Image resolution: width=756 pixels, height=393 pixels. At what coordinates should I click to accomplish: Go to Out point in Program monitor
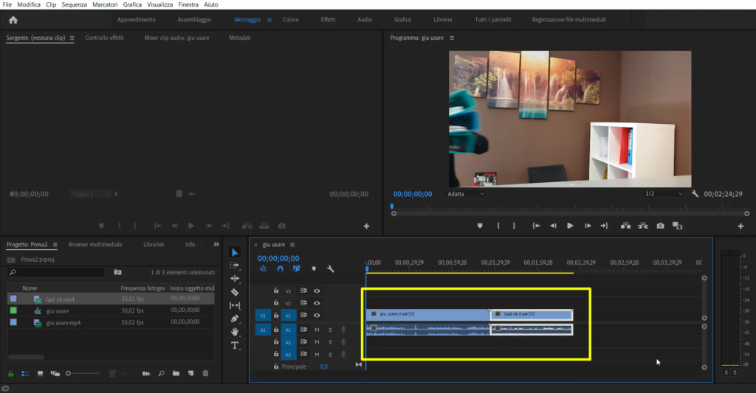tap(604, 226)
